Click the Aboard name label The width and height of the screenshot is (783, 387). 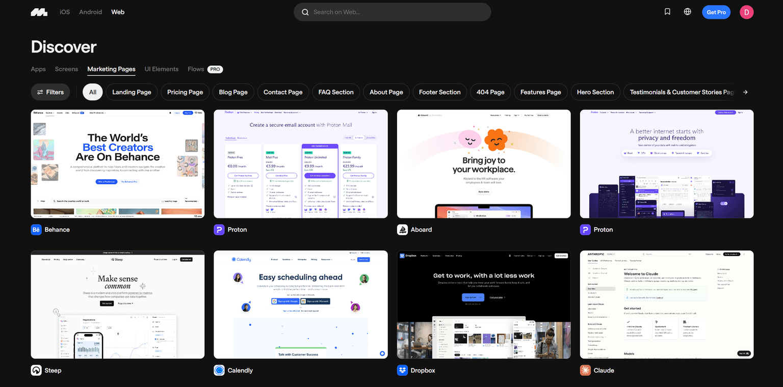[422, 230]
